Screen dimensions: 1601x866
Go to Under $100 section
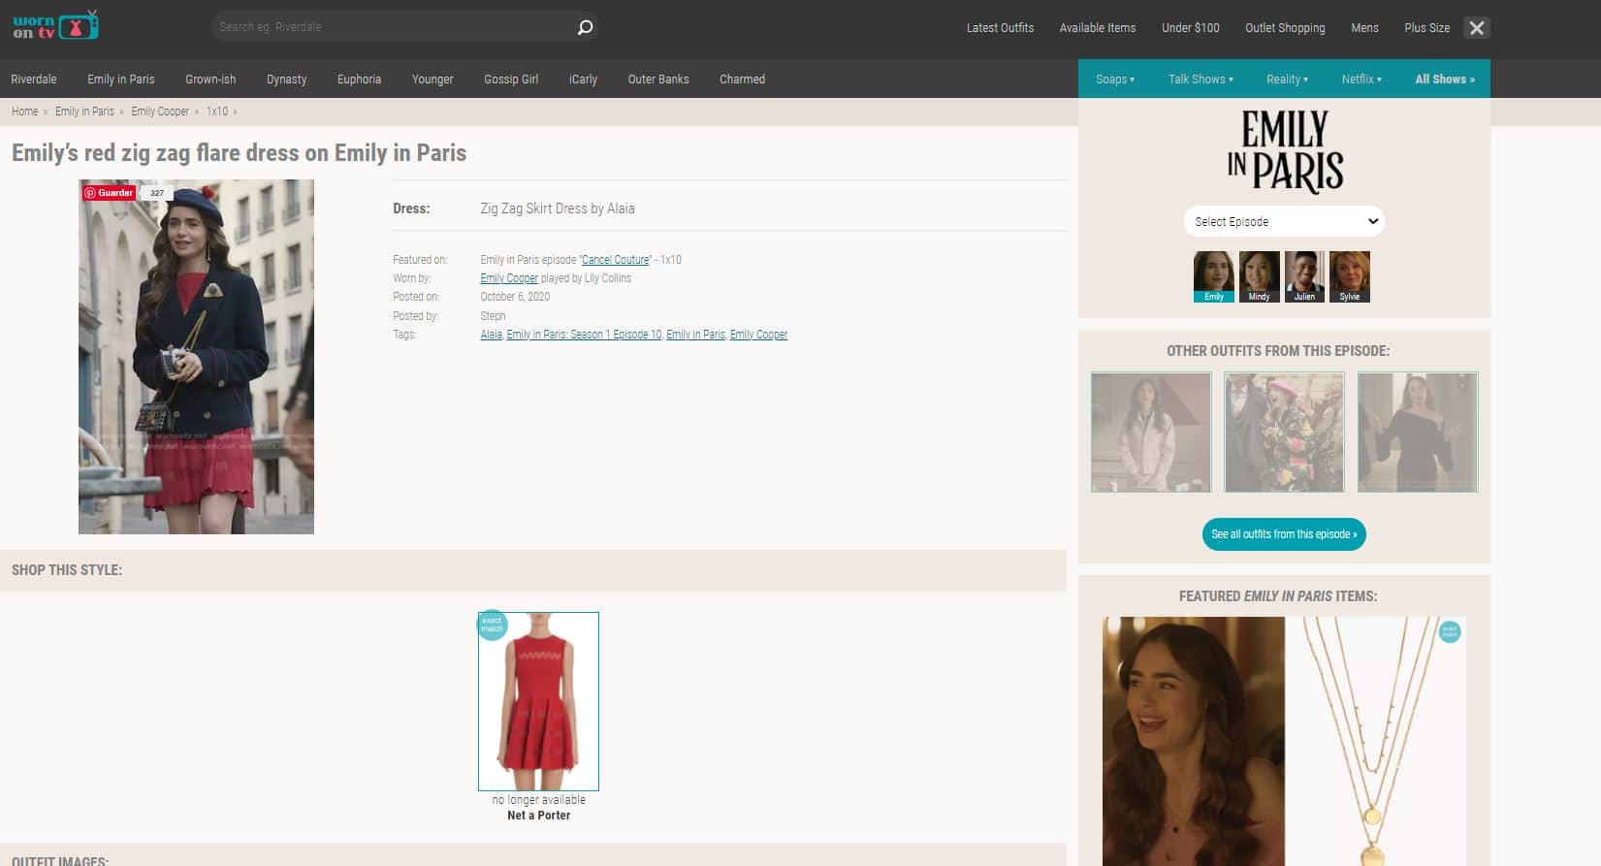coord(1191,28)
